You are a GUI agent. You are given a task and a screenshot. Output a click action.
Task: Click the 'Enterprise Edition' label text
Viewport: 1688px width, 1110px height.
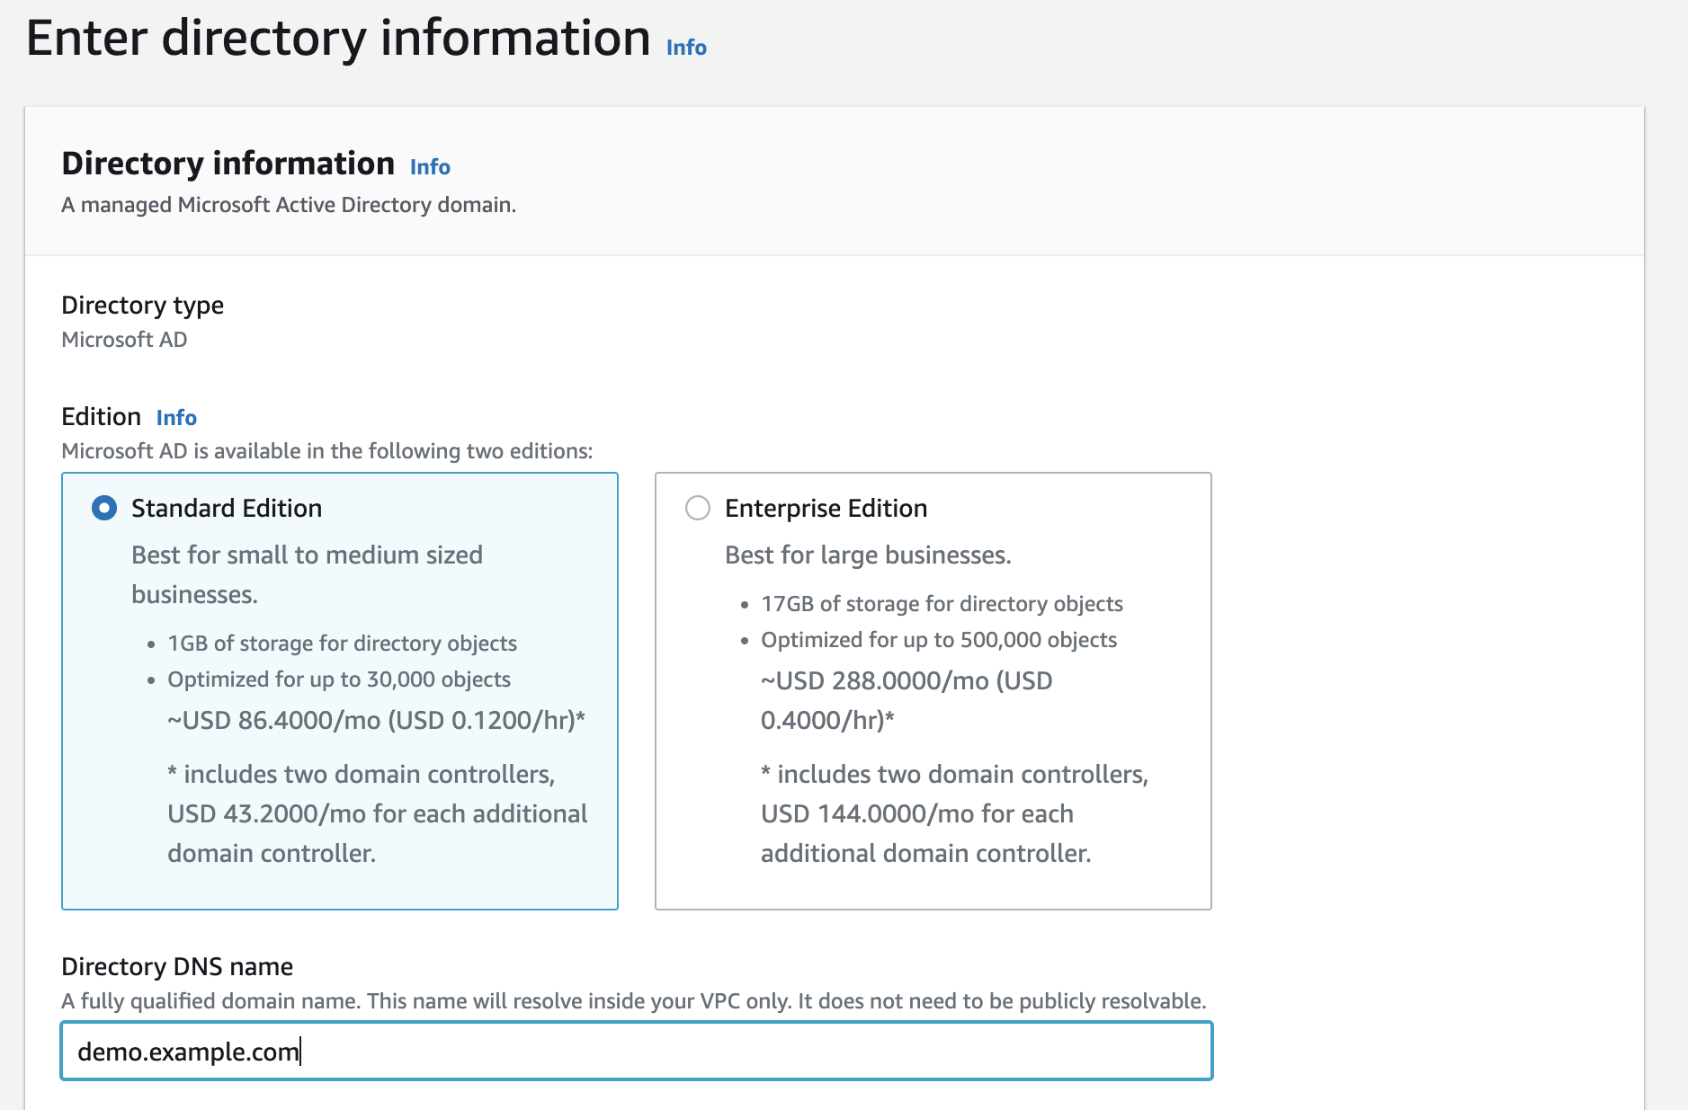tap(826, 509)
